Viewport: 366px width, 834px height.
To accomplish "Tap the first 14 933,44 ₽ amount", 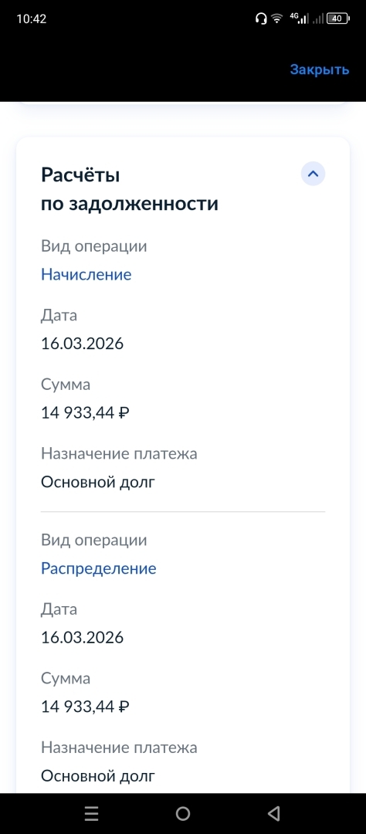I will pos(85,412).
